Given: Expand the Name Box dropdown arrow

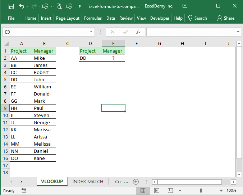Looking at the screenshot, I should (x=91, y=32).
